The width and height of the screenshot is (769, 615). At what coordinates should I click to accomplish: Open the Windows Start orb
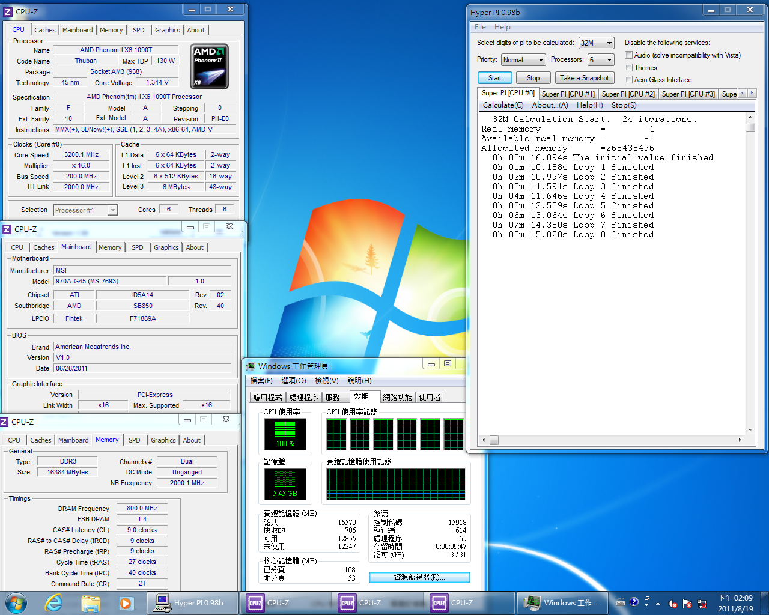(16, 602)
